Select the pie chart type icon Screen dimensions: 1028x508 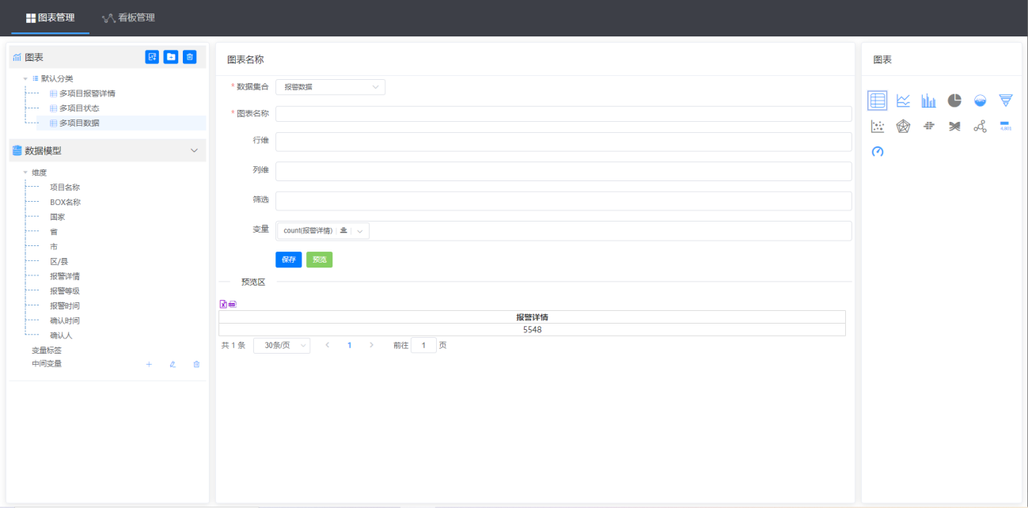point(954,100)
